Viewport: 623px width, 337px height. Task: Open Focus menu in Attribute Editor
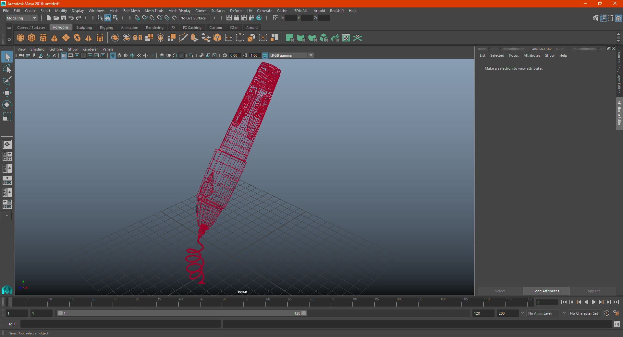tap(514, 55)
